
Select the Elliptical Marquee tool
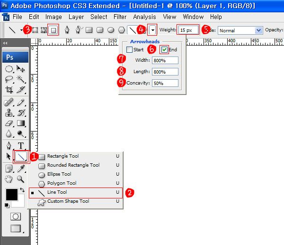[9, 69]
